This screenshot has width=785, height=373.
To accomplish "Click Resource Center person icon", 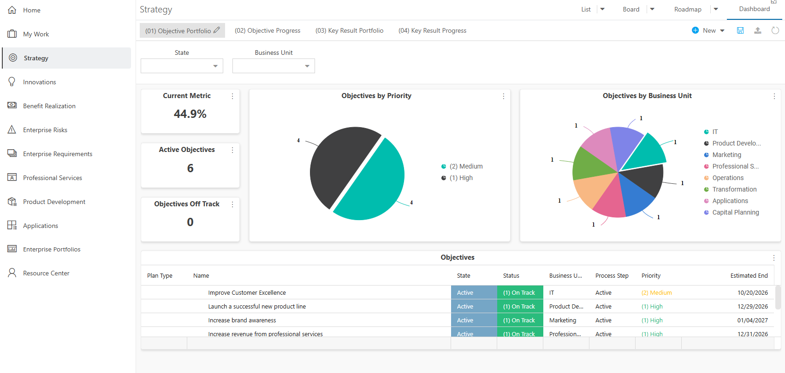I will (x=12, y=273).
